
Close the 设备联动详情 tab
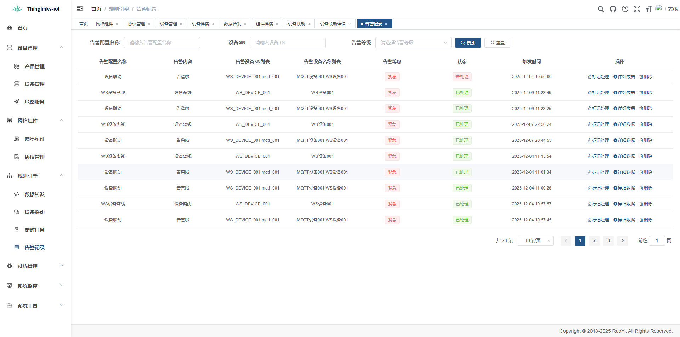pyautogui.click(x=350, y=24)
